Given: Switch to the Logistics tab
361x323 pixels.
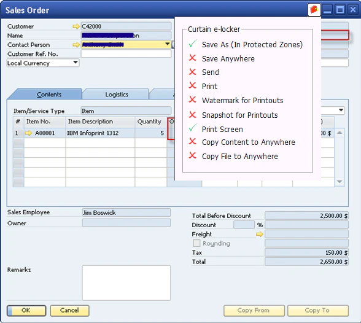Looking at the screenshot, I should [117, 95].
